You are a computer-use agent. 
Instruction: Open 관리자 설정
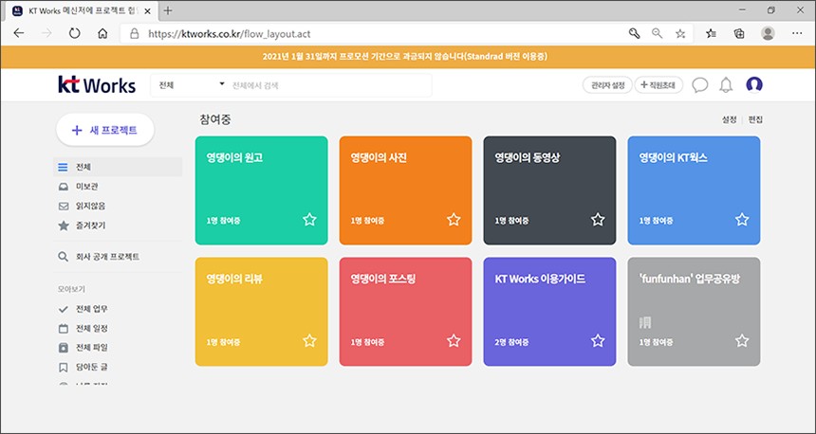click(x=607, y=85)
